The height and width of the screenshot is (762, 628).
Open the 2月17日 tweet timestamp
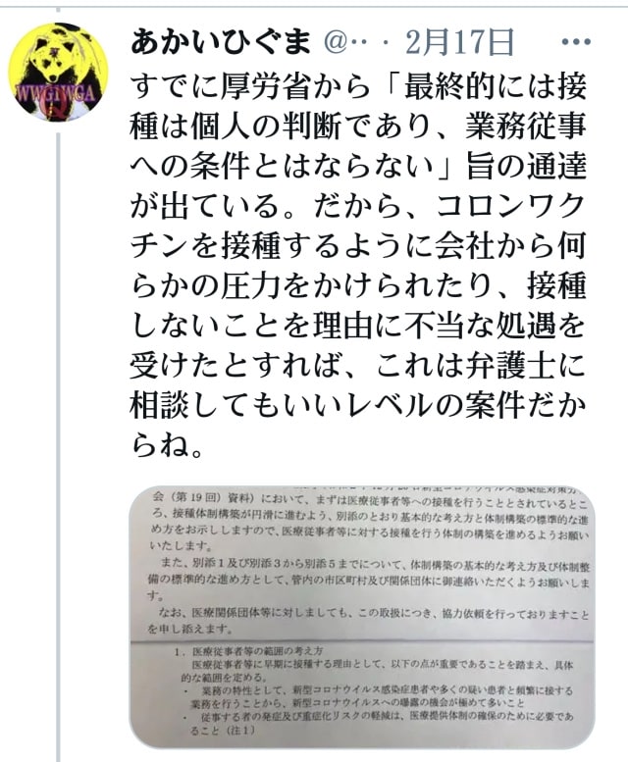[459, 42]
